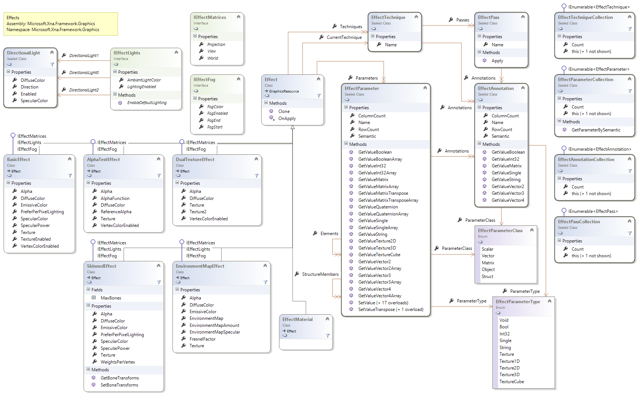Select the Texture2 property in DualTextureEffect
The width and height of the screenshot is (638, 395).
198,212
